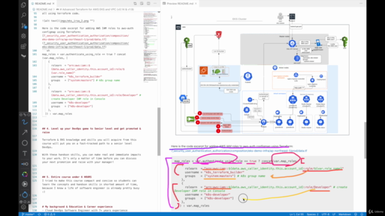Change the LF end of line sequence
The image size is (385, 216).
[x=334, y=214]
